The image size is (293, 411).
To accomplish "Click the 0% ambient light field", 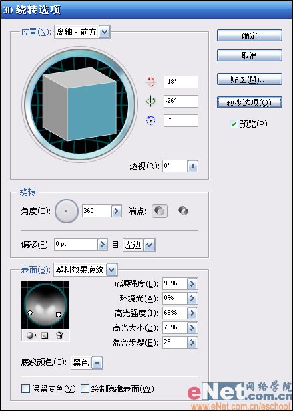I will [x=175, y=298].
